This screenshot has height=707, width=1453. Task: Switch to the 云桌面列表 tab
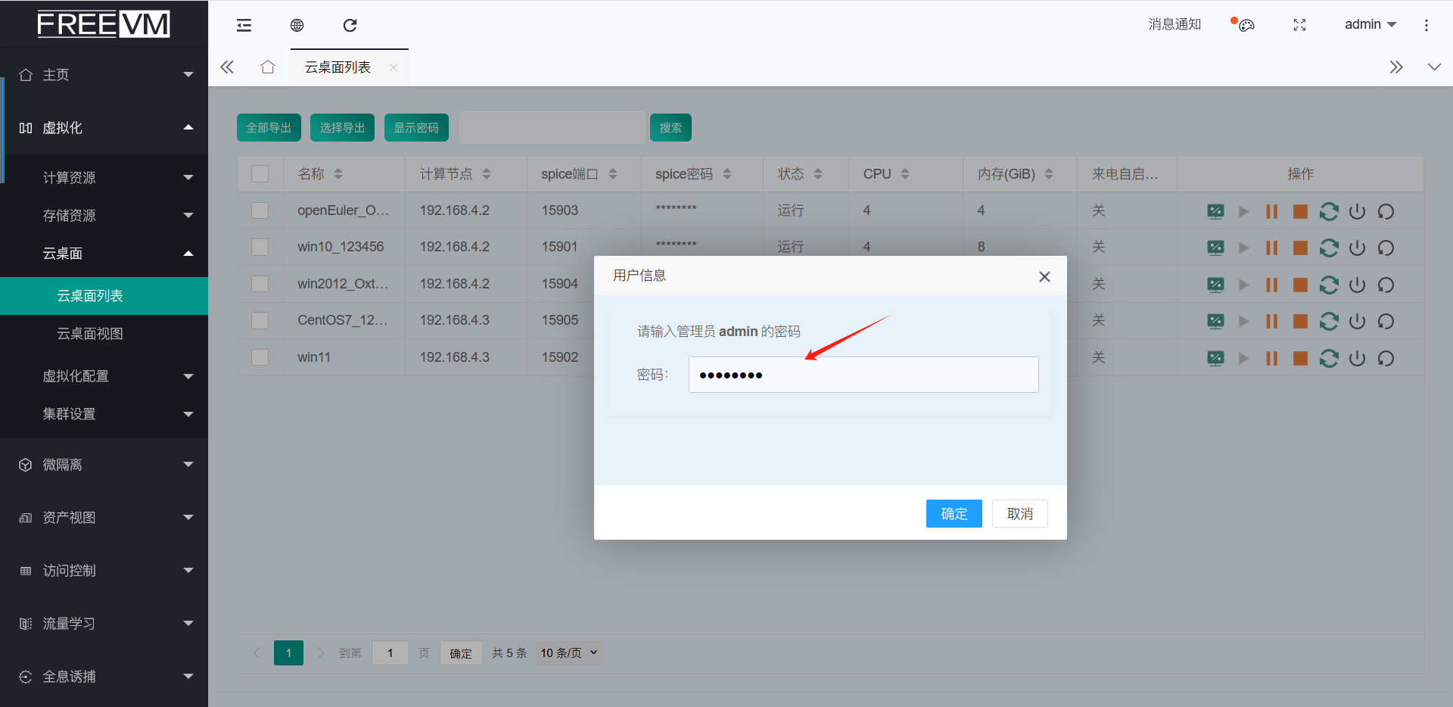click(338, 67)
